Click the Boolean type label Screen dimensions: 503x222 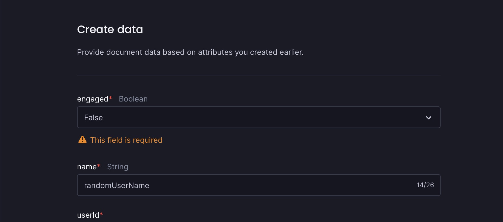(133, 99)
